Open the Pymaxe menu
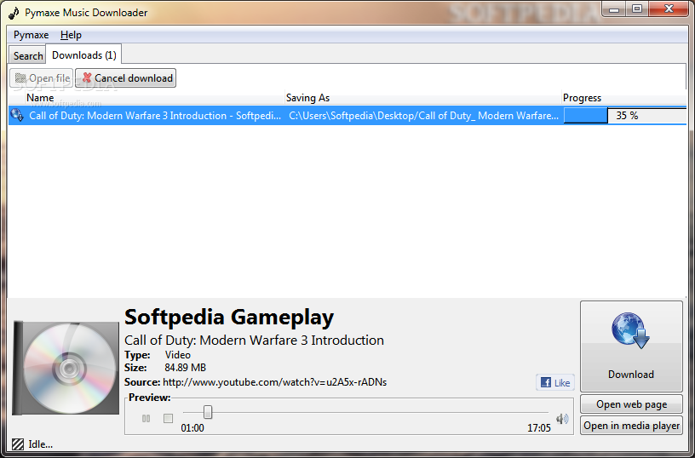 (31, 35)
